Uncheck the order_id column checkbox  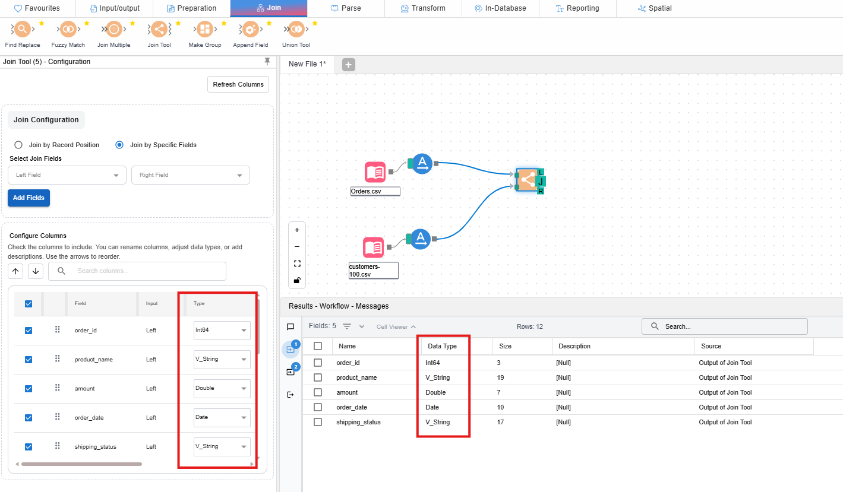point(29,331)
